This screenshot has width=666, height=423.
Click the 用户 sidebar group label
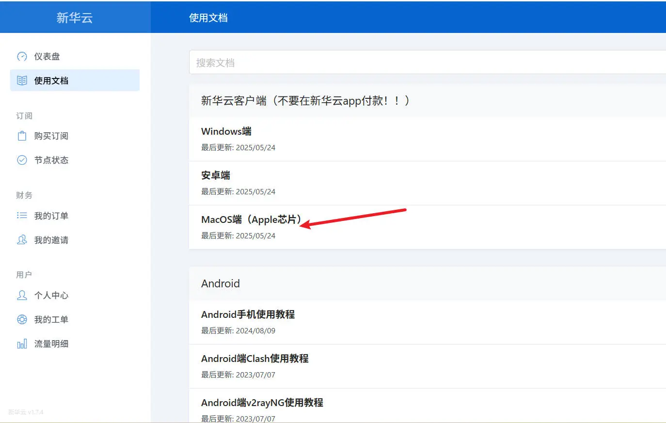tap(24, 275)
